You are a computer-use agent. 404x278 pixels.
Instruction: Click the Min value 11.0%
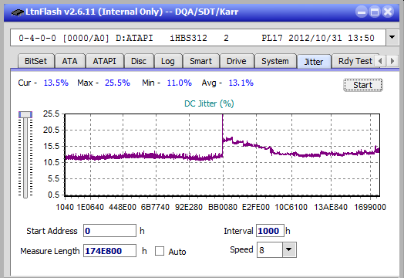point(180,83)
